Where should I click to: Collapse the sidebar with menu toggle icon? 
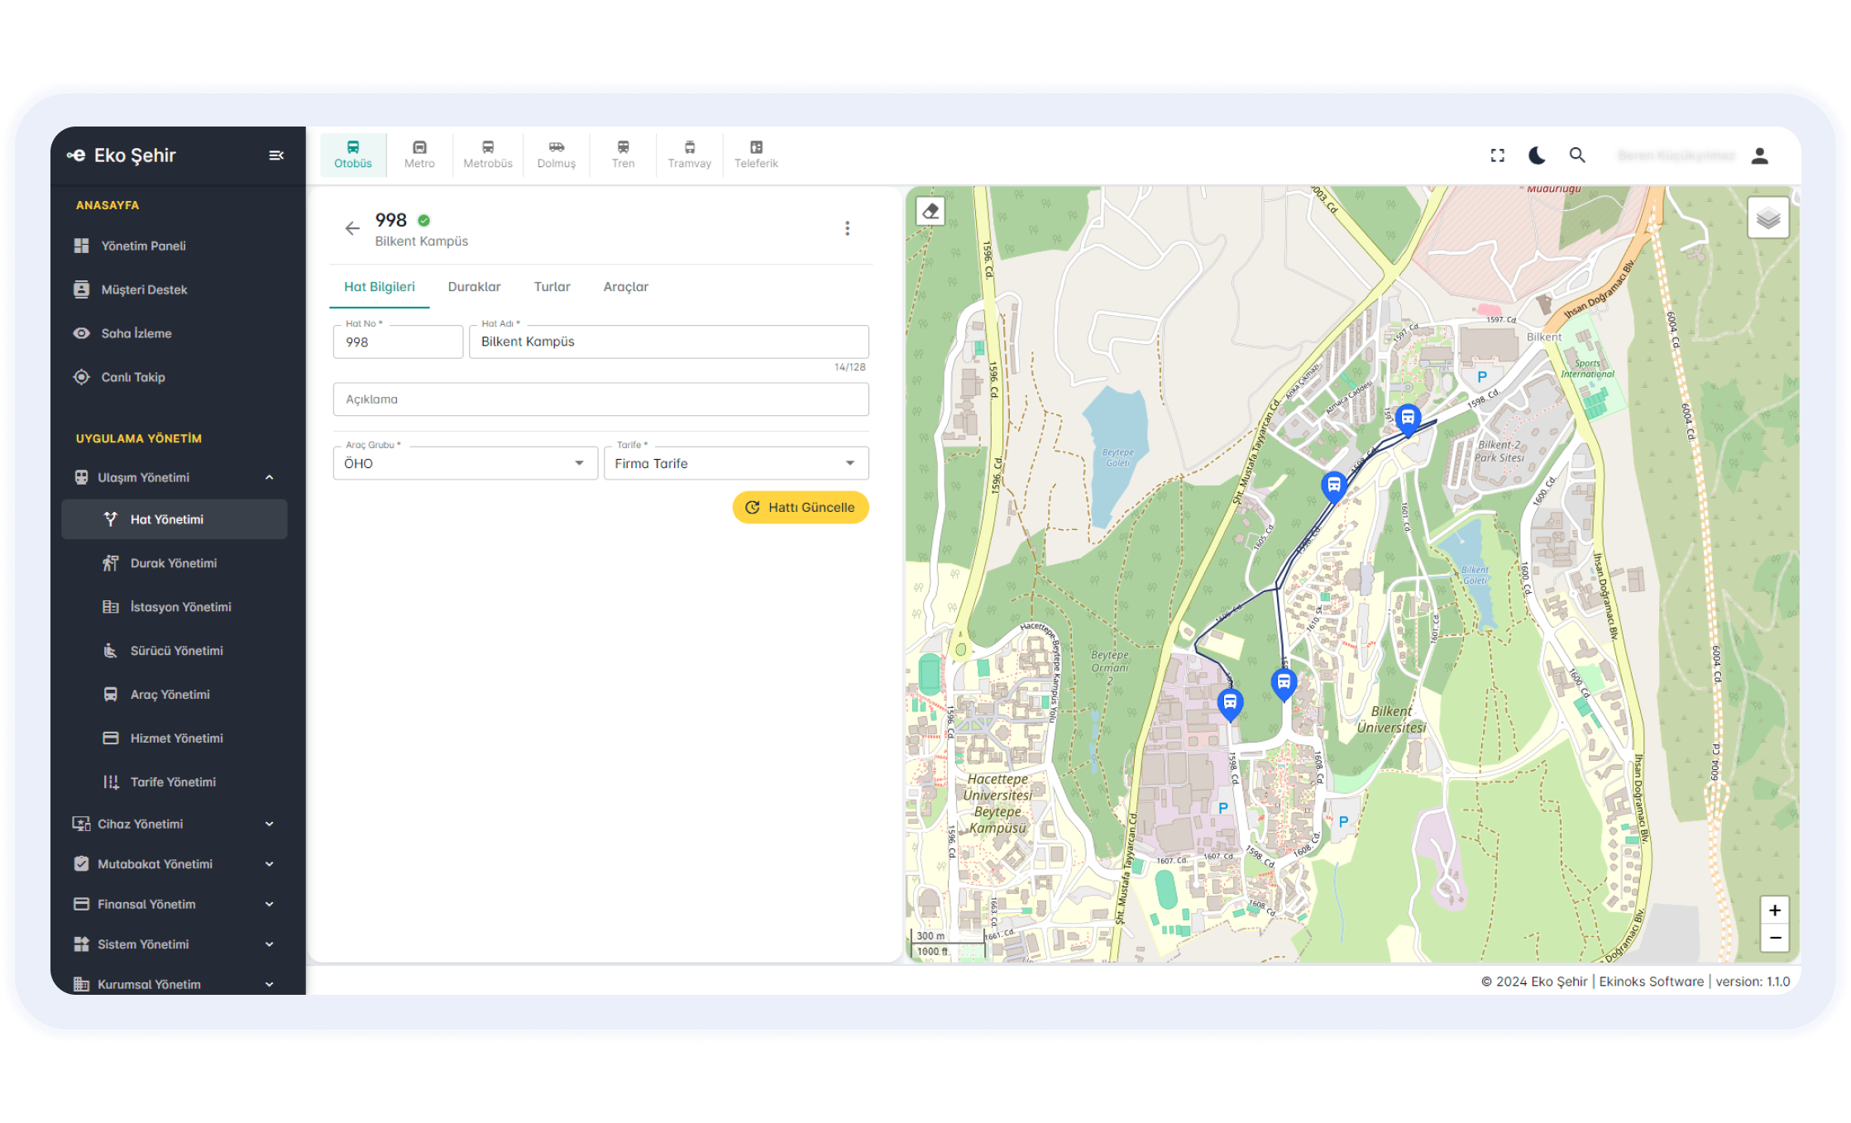coord(276,155)
